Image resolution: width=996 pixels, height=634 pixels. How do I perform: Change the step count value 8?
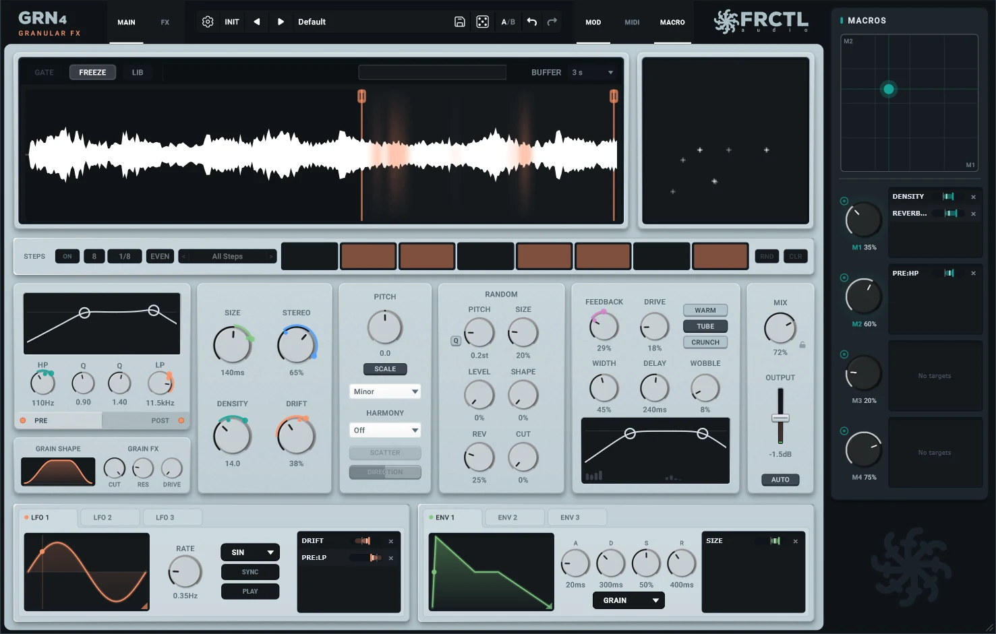[94, 257]
